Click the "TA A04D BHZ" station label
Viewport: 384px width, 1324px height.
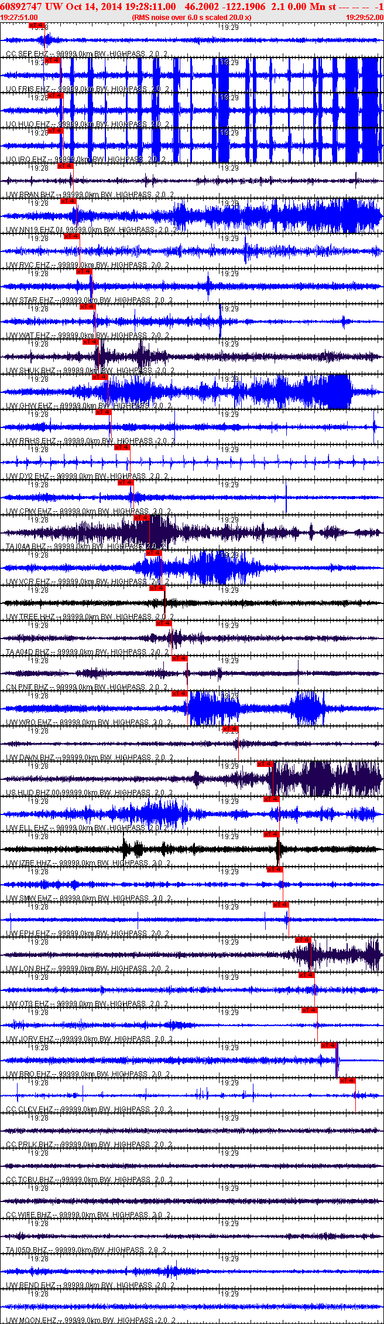pyautogui.click(x=28, y=652)
